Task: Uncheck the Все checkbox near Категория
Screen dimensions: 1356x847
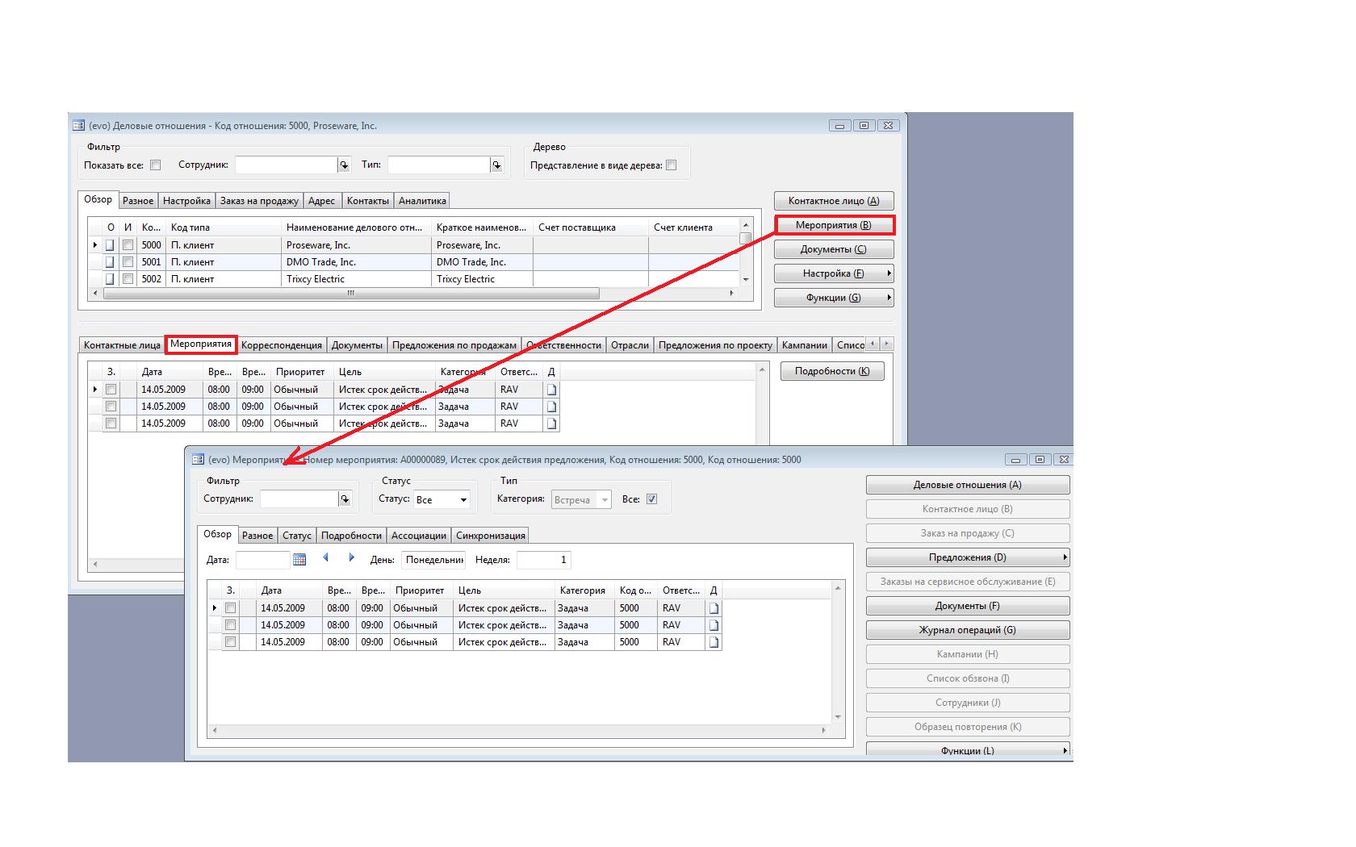Action: tap(652, 499)
